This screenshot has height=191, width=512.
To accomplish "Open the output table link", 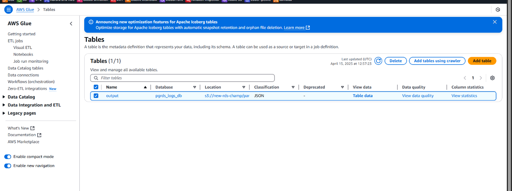I will tap(112, 96).
